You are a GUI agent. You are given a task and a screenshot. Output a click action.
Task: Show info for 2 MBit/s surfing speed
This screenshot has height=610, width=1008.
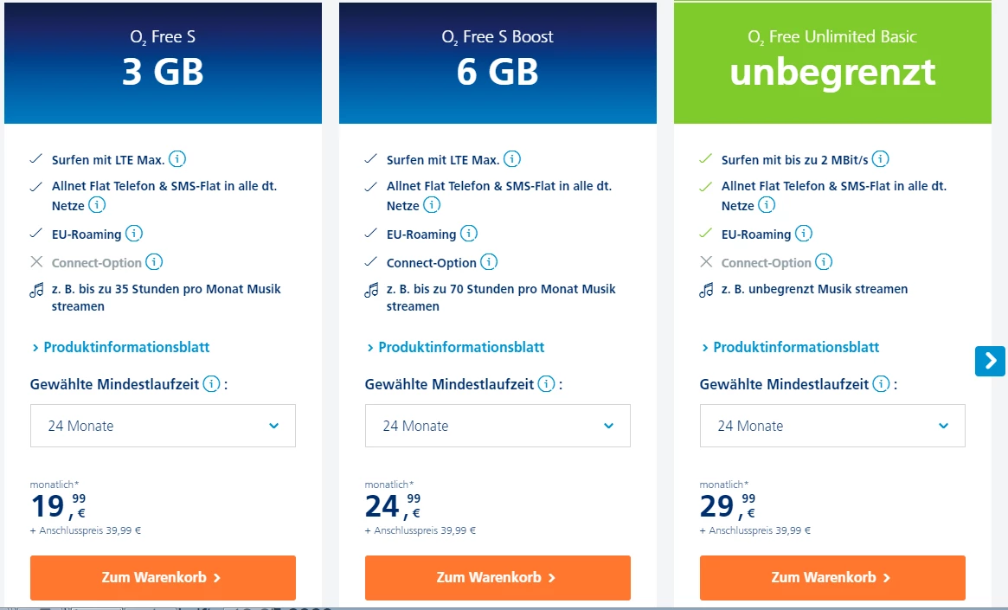coord(881,159)
